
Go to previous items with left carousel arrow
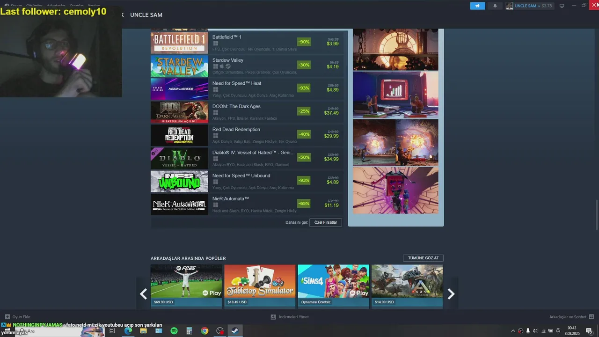coord(144,294)
